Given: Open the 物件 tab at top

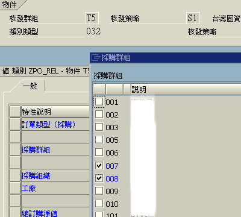Looking at the screenshot, I should [x=9, y=4].
